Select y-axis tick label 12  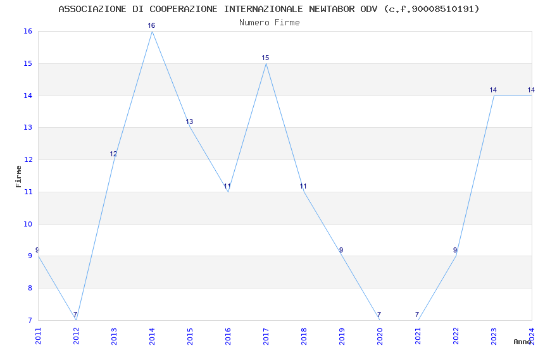pyautogui.click(x=28, y=160)
